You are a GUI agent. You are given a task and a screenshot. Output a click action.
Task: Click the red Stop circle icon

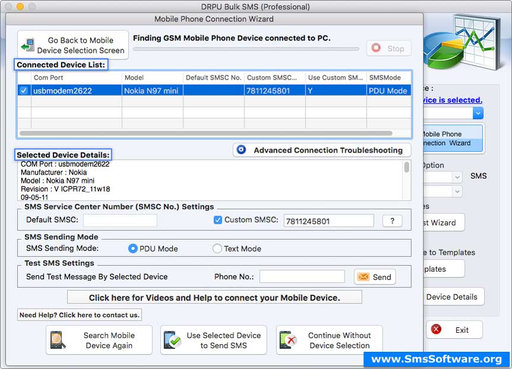(376, 48)
